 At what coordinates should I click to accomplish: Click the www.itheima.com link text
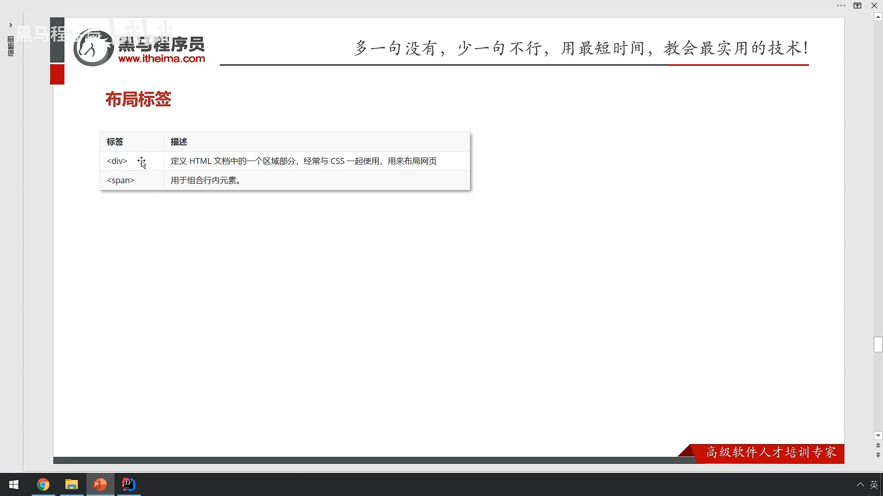pyautogui.click(x=161, y=59)
